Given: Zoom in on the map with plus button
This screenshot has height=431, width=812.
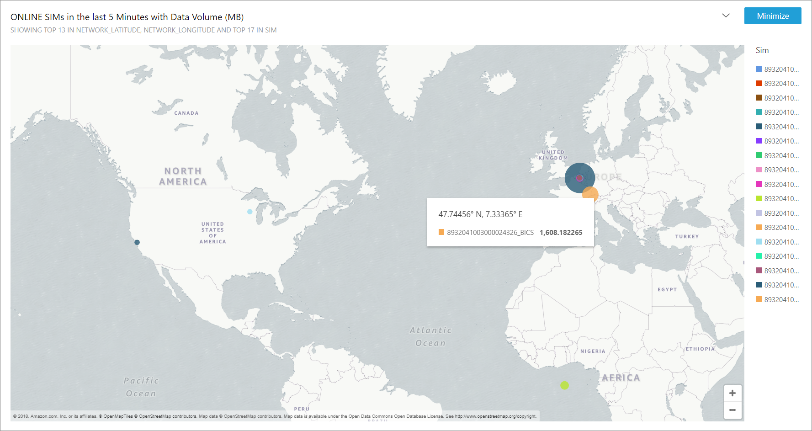Looking at the screenshot, I should tap(732, 393).
